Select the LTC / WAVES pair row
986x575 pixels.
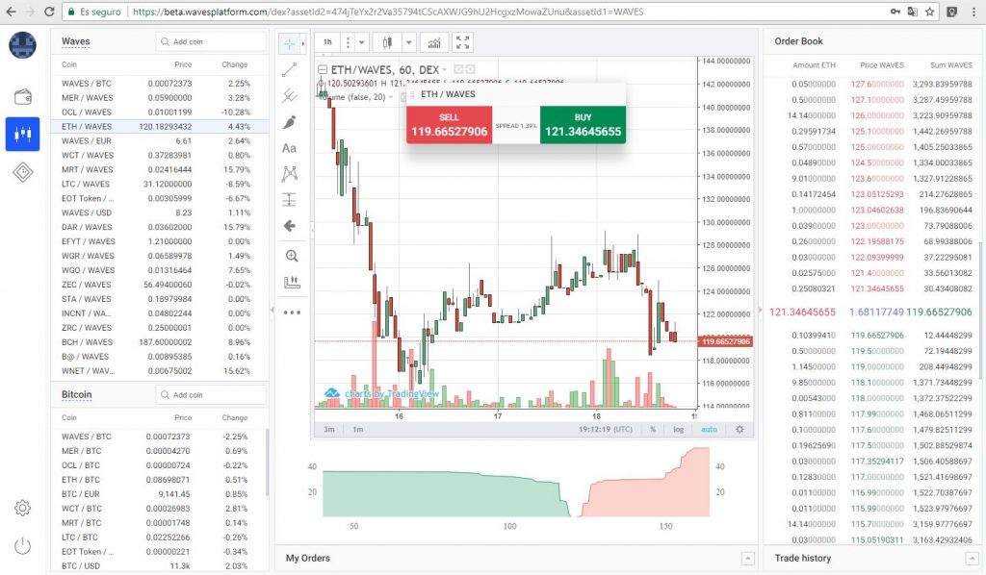[x=160, y=184]
